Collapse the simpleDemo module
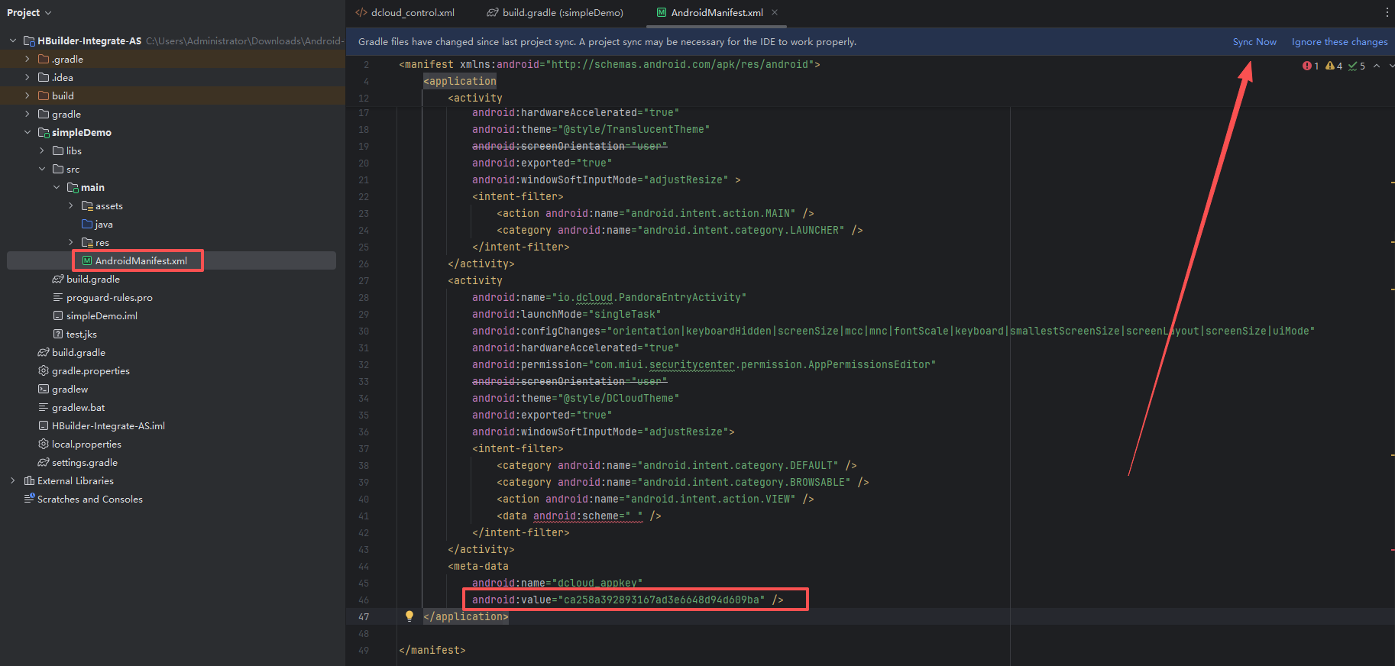 (x=28, y=132)
